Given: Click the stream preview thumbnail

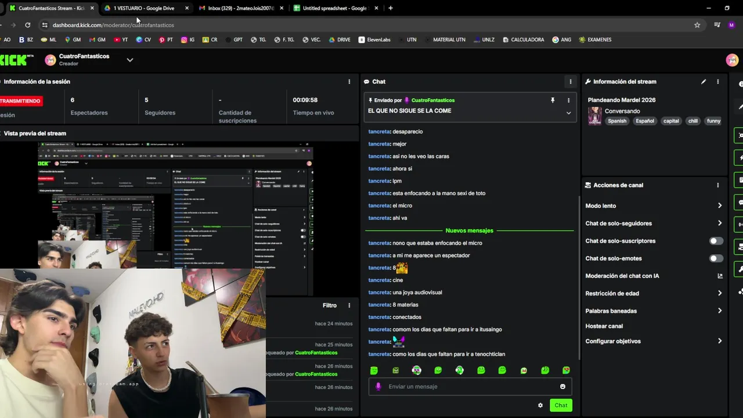Looking at the screenshot, I should click(175, 218).
